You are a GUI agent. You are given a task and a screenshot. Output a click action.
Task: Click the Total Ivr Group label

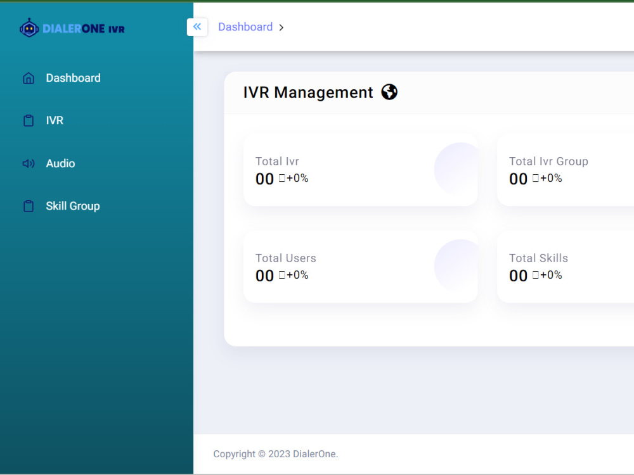point(548,161)
